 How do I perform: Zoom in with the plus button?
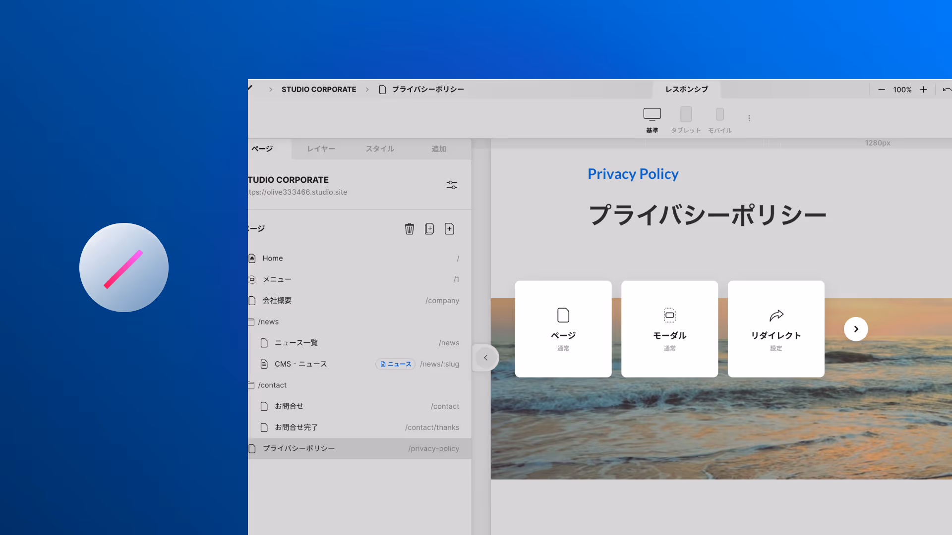tap(923, 90)
